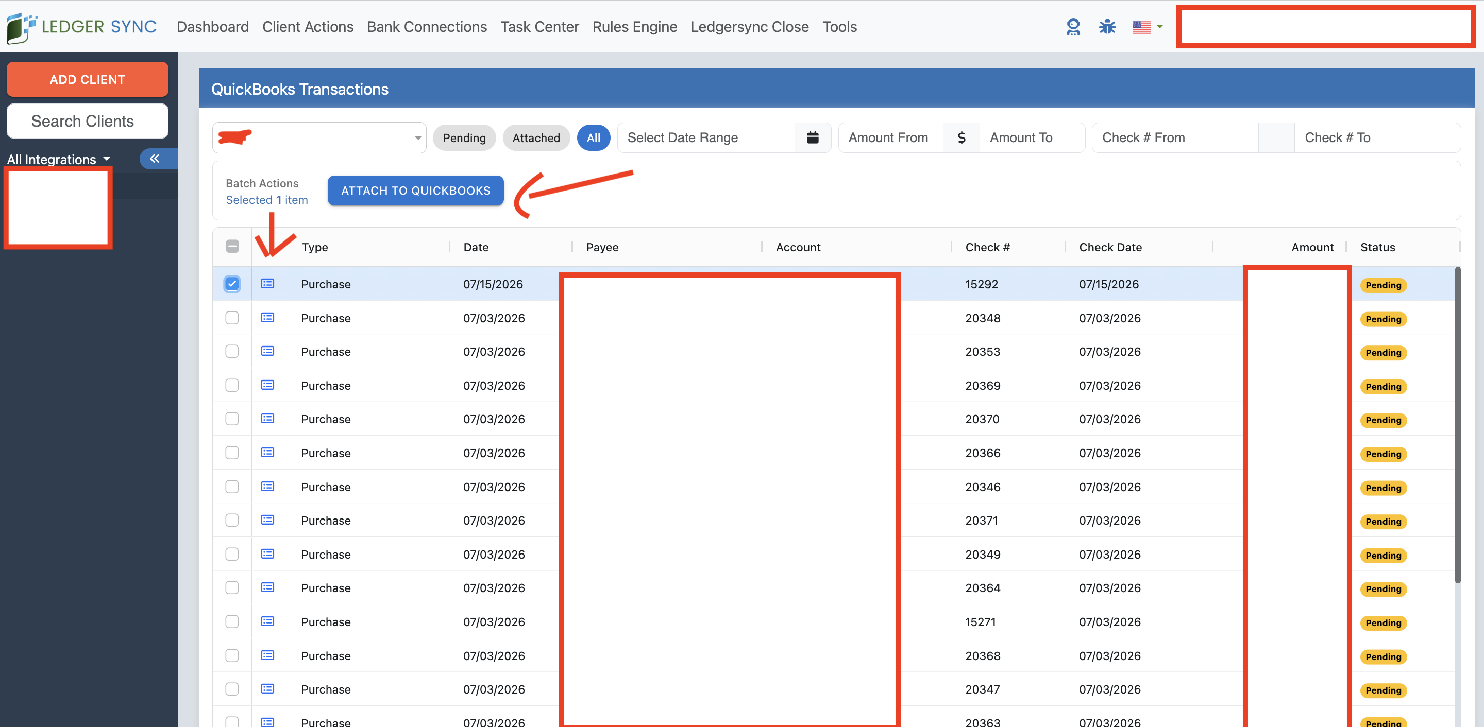Sort by the Check # column header
Image resolution: width=1484 pixels, height=727 pixels.
(x=987, y=247)
